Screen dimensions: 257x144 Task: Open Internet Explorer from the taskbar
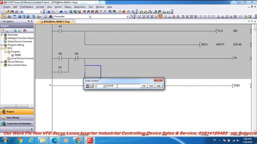31,140
